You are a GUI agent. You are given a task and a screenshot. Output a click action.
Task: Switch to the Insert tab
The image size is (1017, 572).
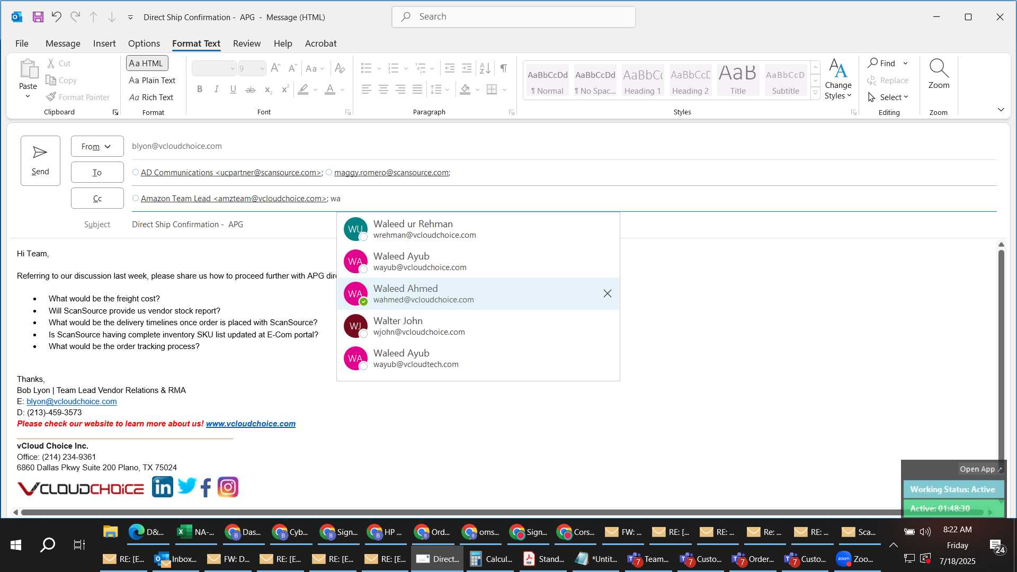click(104, 43)
